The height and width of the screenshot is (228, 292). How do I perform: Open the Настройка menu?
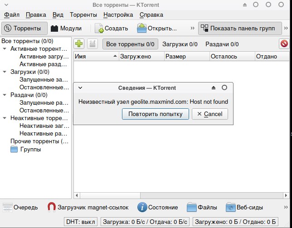coord(118,15)
